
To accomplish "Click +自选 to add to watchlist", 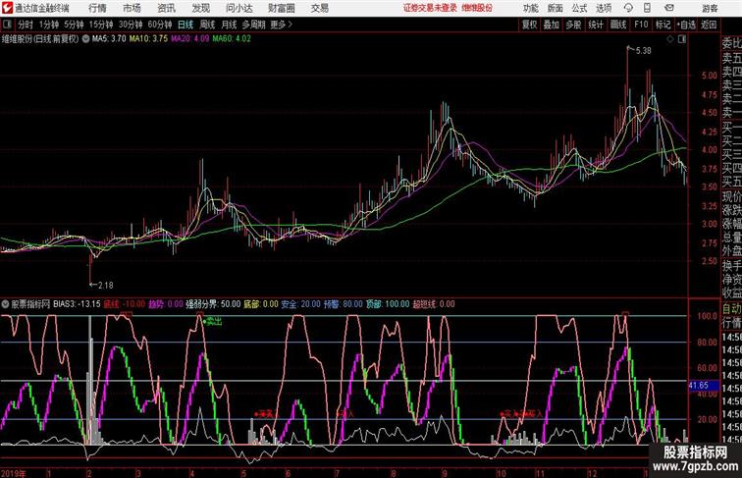I will 686,25.
